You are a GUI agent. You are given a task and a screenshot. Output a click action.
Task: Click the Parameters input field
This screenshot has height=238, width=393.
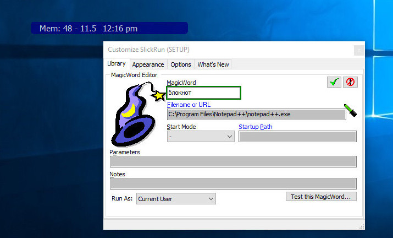coord(233,161)
